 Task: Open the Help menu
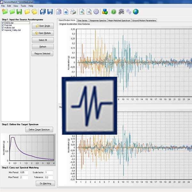coord(31,6)
